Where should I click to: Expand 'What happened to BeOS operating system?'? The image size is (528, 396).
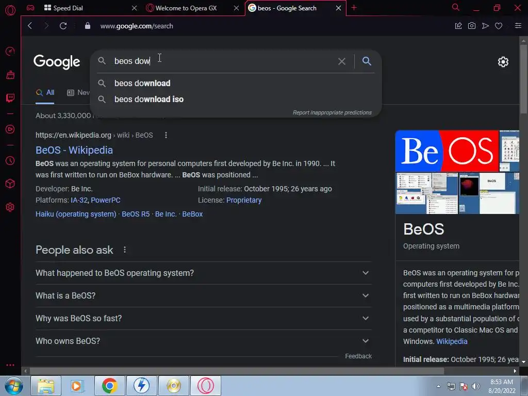click(203, 273)
